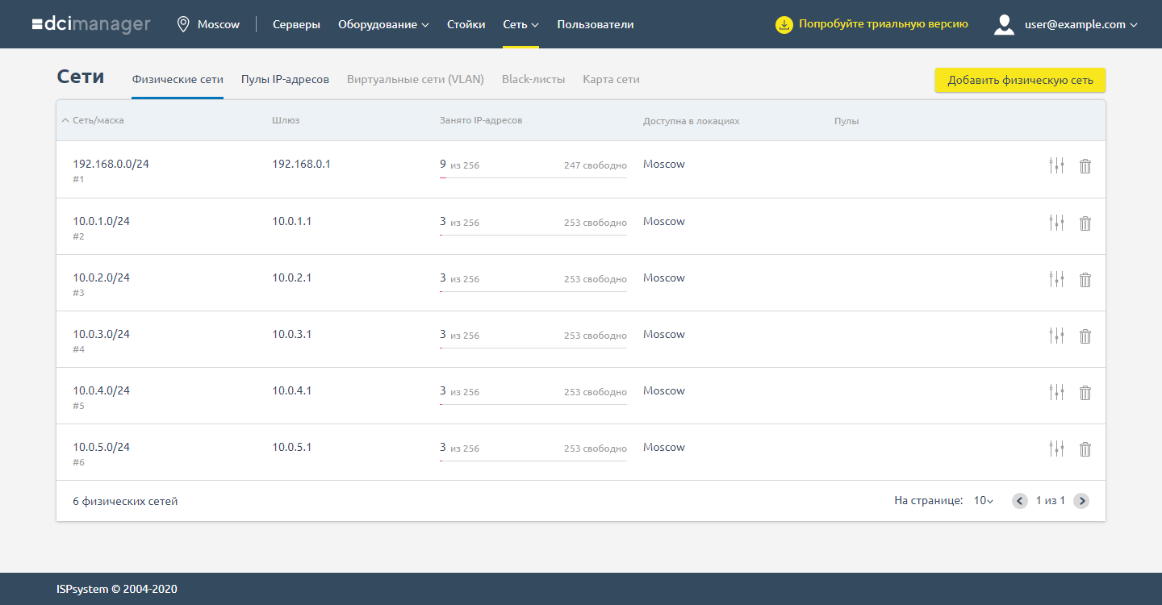Viewport: 1162px width, 605px height.
Task: Open settings for network 10.0.4.0/24
Action: (1056, 392)
